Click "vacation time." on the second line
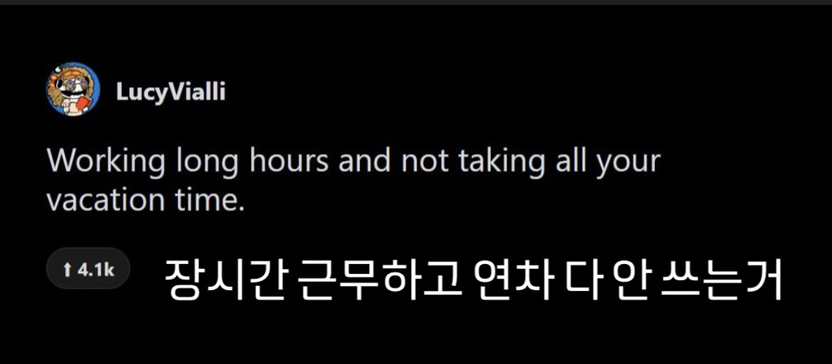 145,200
